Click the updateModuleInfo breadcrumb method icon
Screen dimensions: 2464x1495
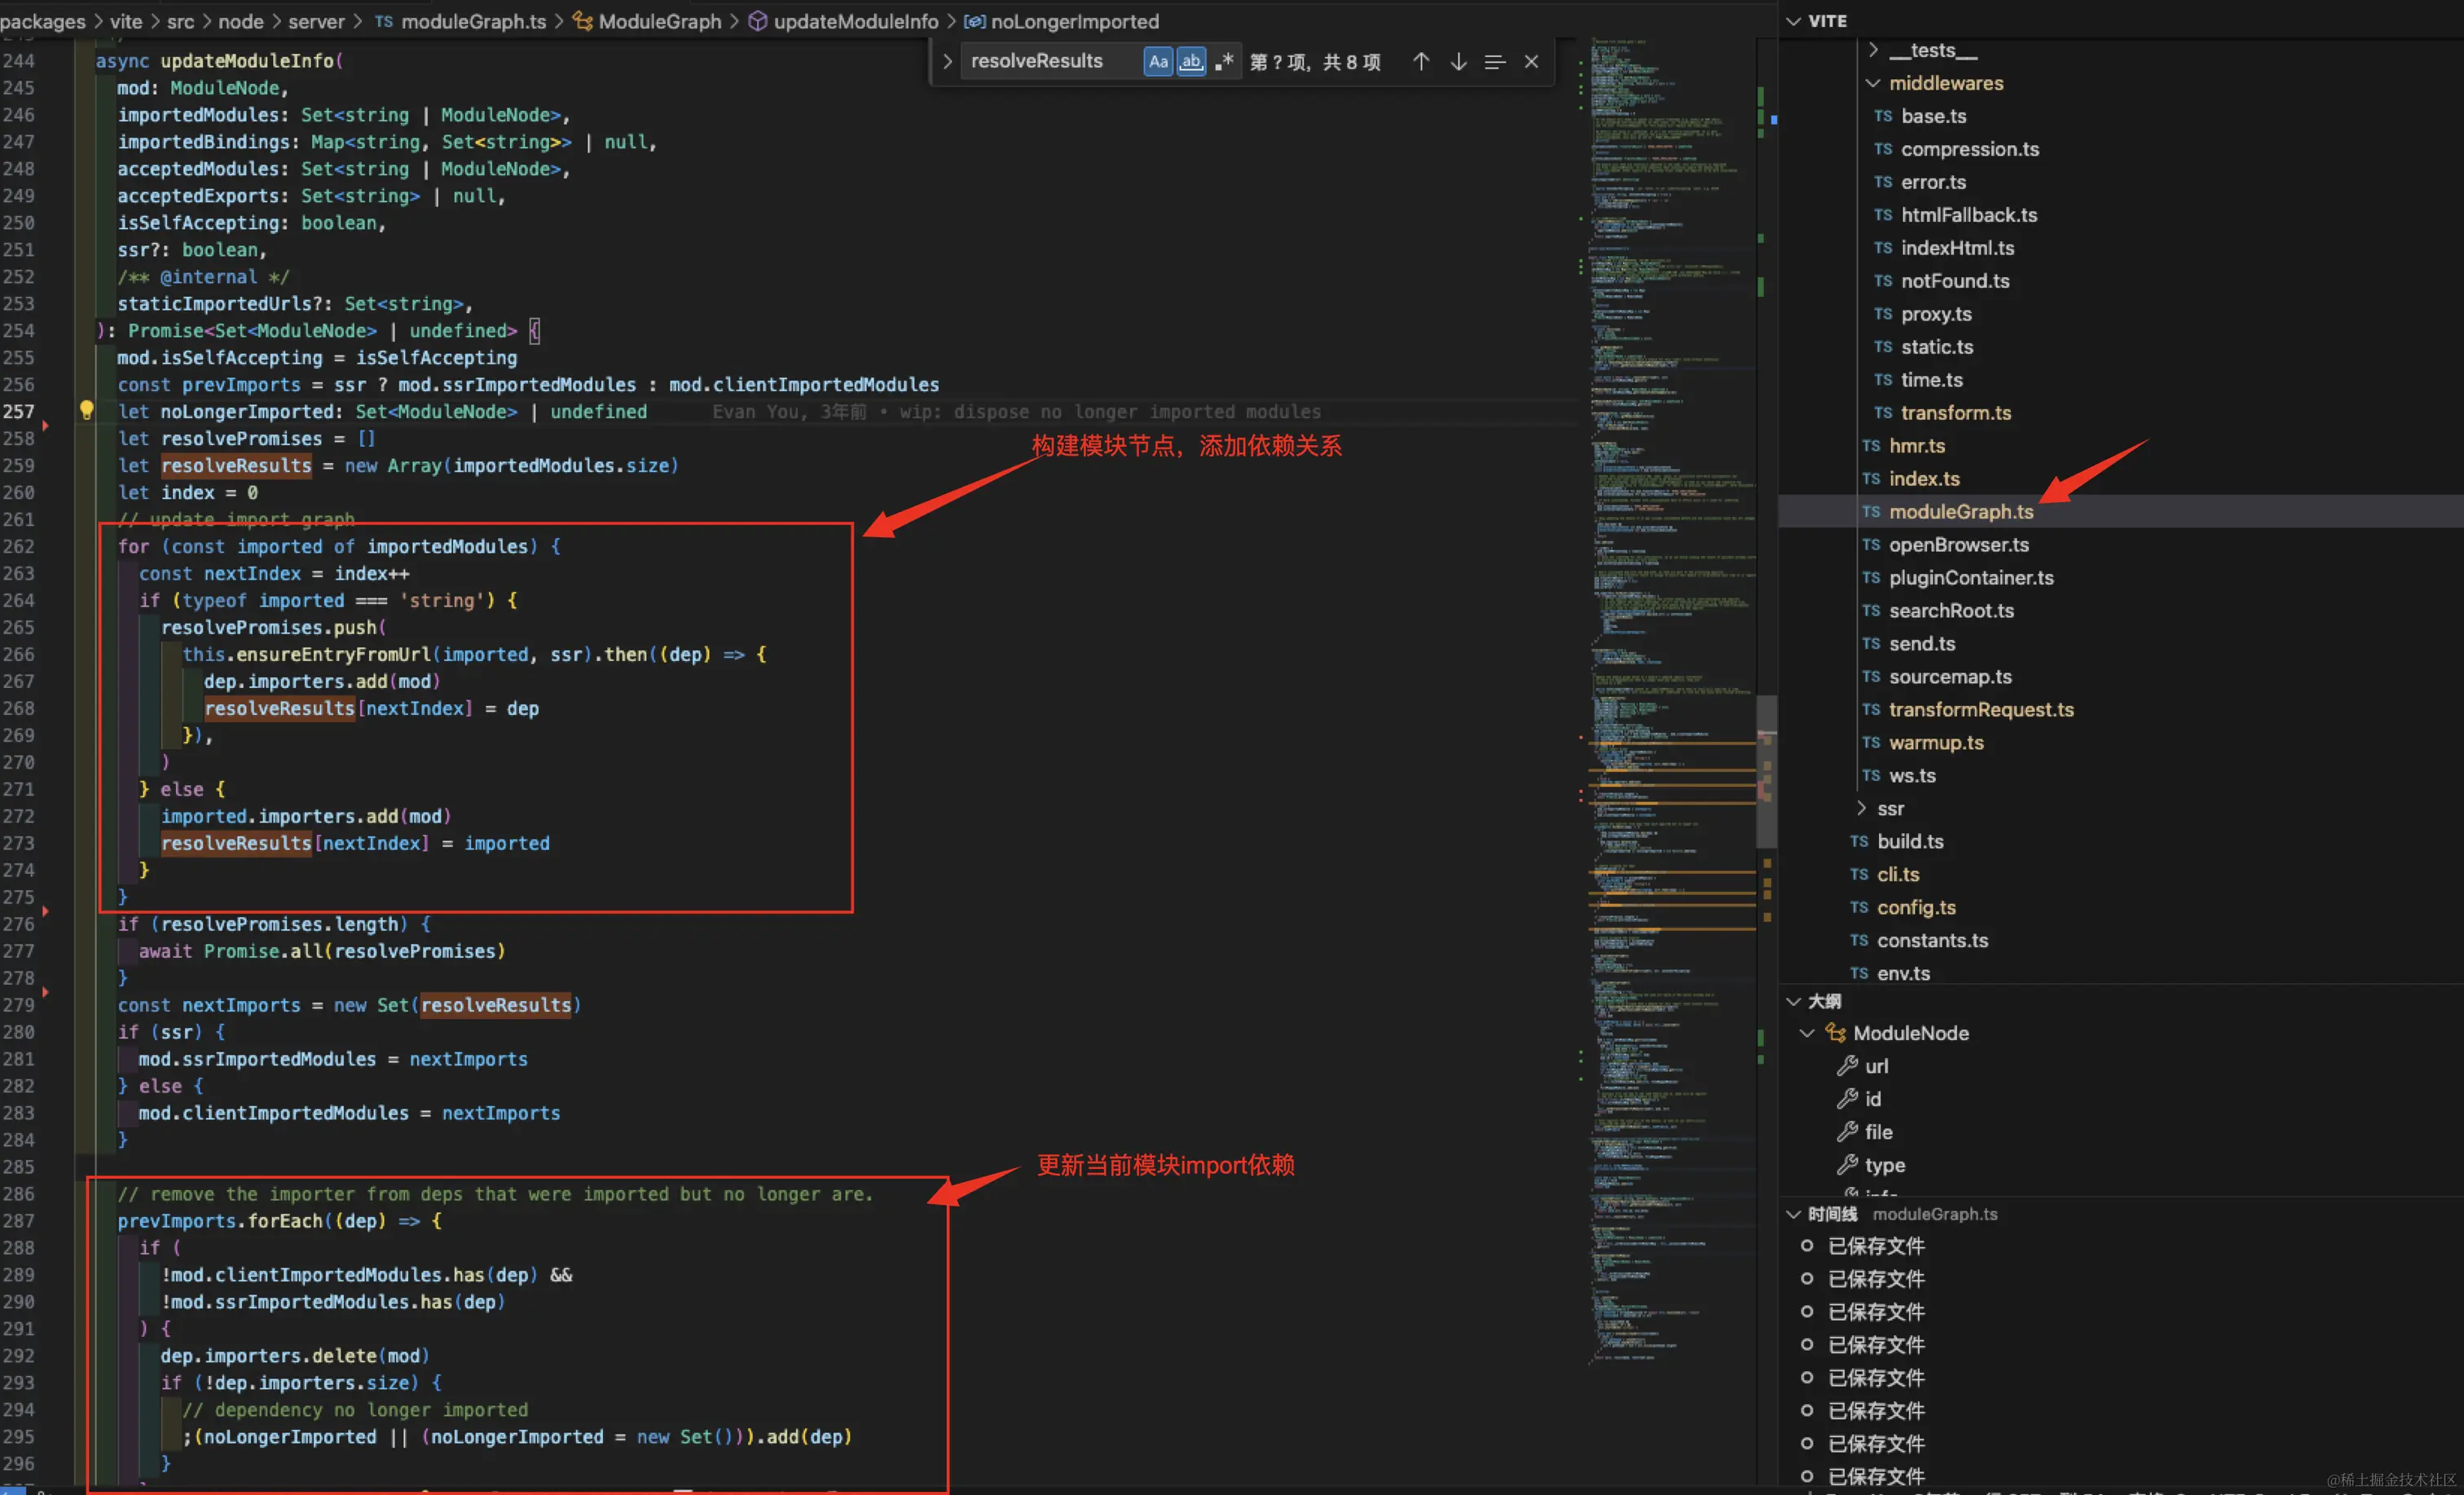(758, 21)
